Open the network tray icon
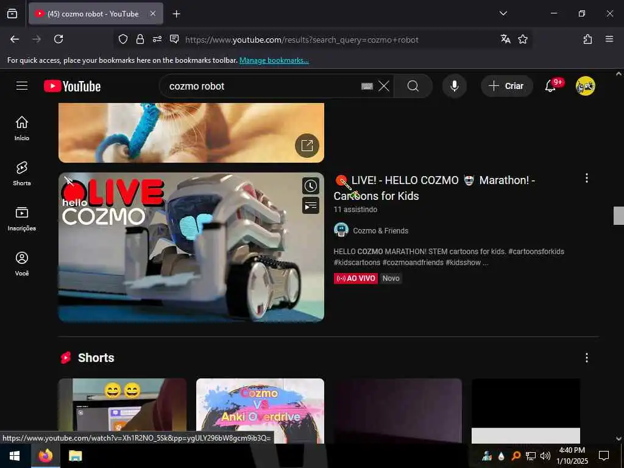624x468 pixels. coord(531,456)
